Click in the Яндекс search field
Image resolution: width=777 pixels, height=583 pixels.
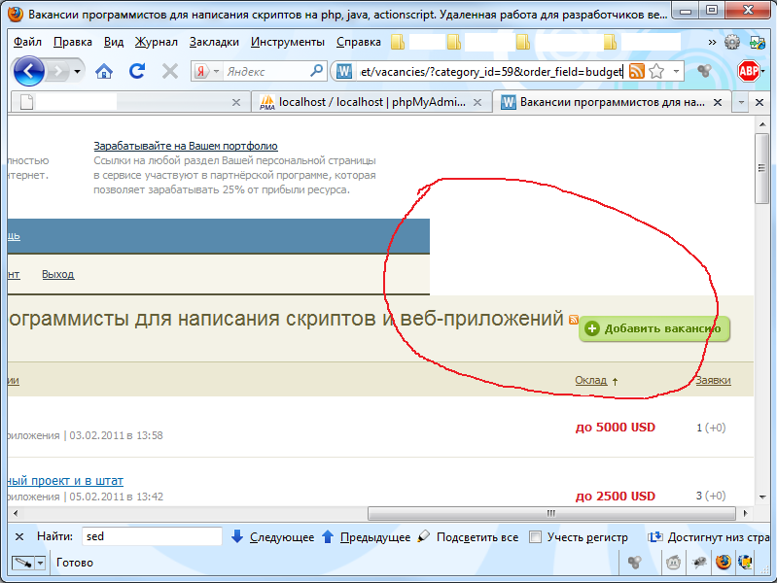(x=265, y=72)
